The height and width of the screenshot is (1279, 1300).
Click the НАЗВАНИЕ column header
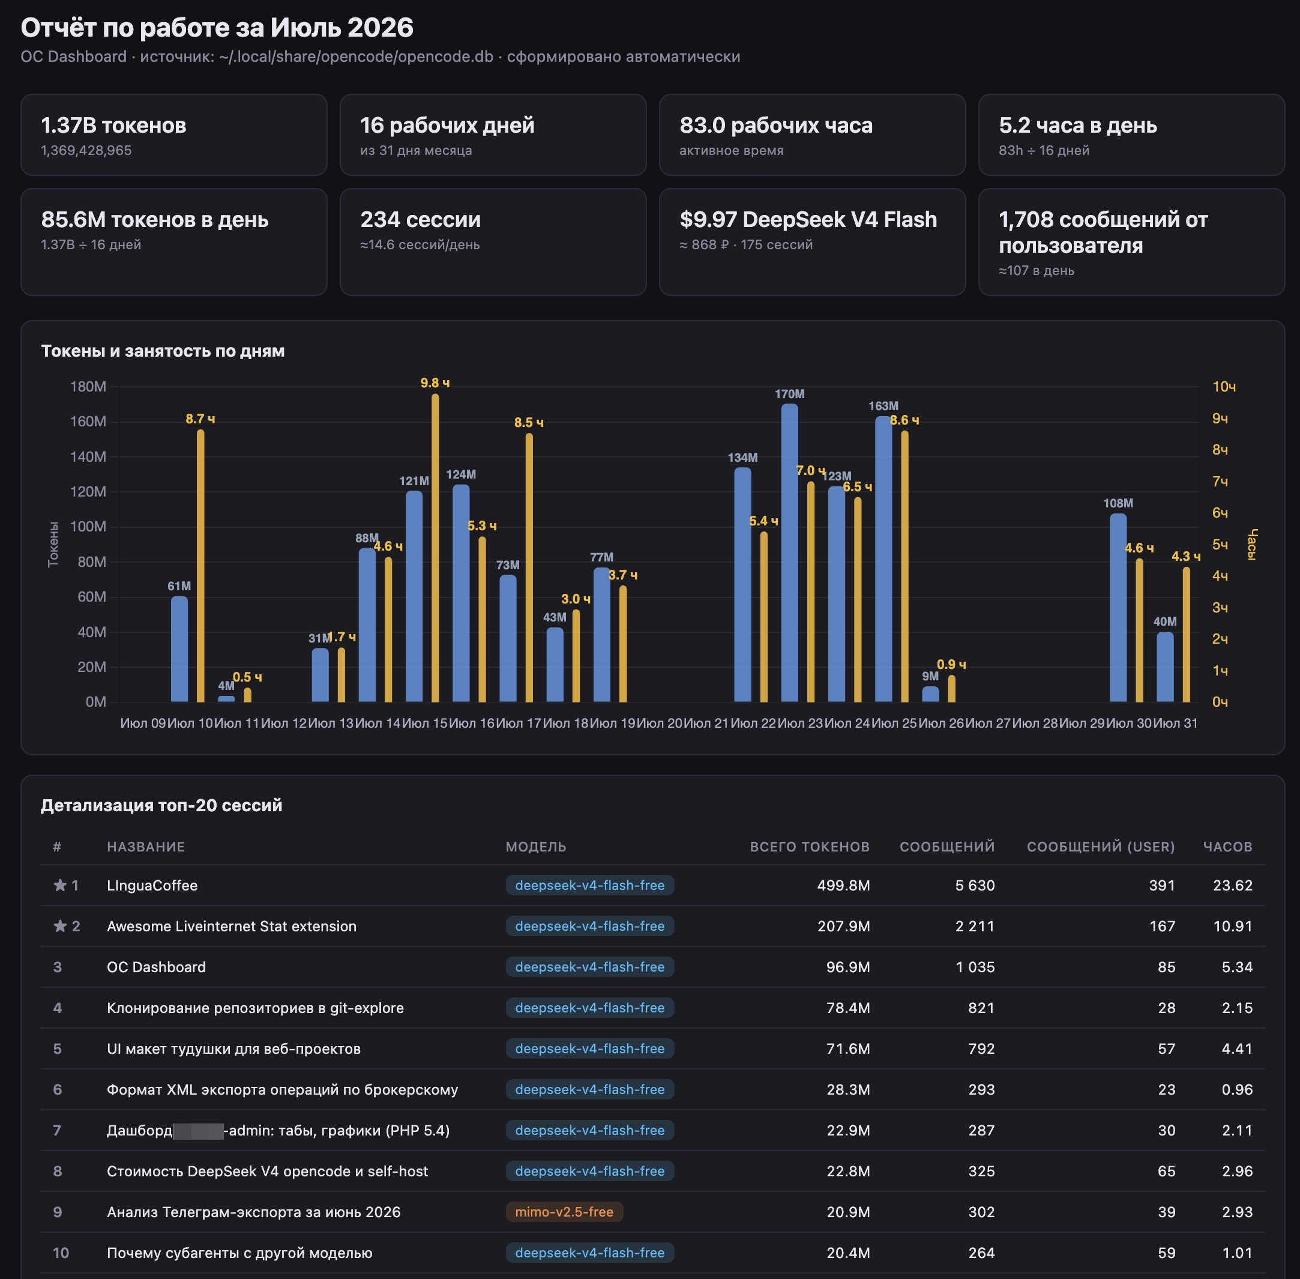point(146,847)
